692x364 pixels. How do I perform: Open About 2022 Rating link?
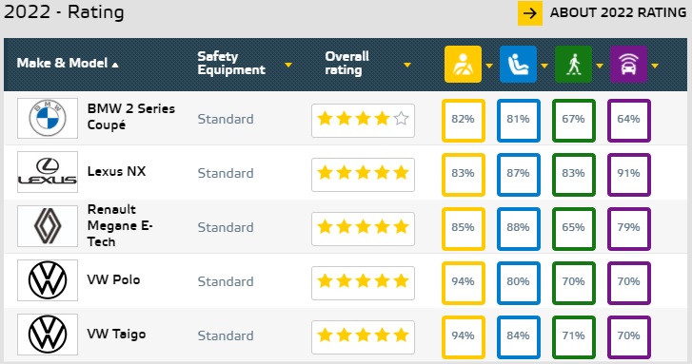(x=618, y=12)
